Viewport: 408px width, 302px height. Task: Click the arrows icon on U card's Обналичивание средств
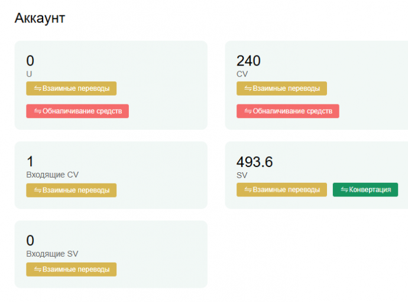click(38, 111)
